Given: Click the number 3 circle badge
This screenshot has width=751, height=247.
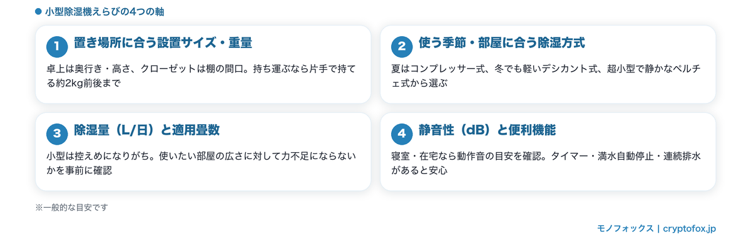Looking at the screenshot, I should tap(57, 133).
